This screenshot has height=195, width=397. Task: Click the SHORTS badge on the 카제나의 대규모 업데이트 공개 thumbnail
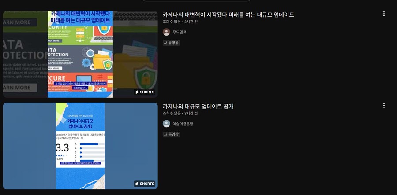pos(145,184)
